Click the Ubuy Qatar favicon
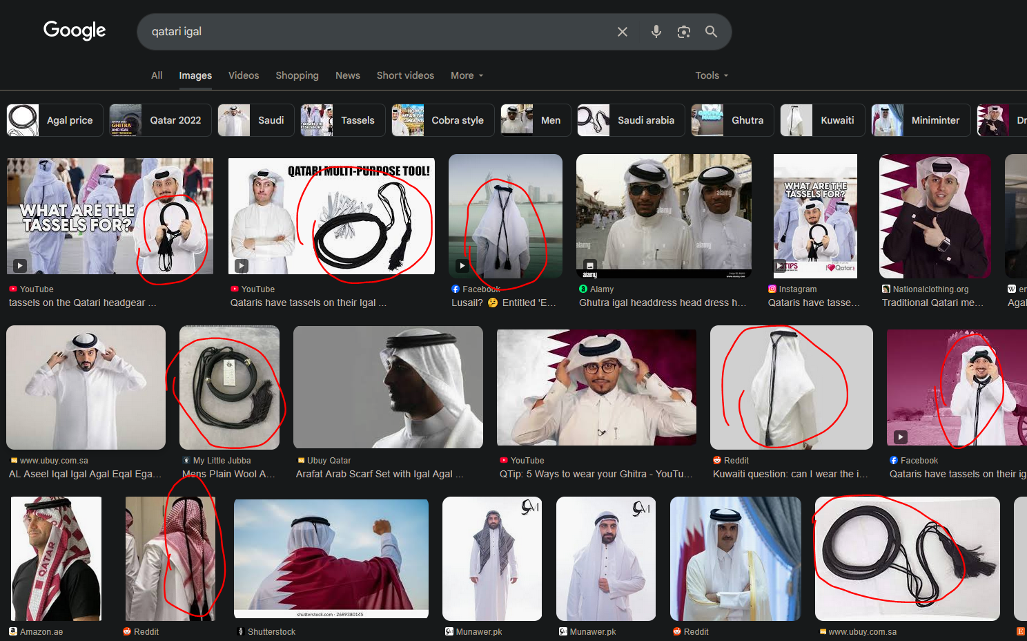 click(300, 461)
